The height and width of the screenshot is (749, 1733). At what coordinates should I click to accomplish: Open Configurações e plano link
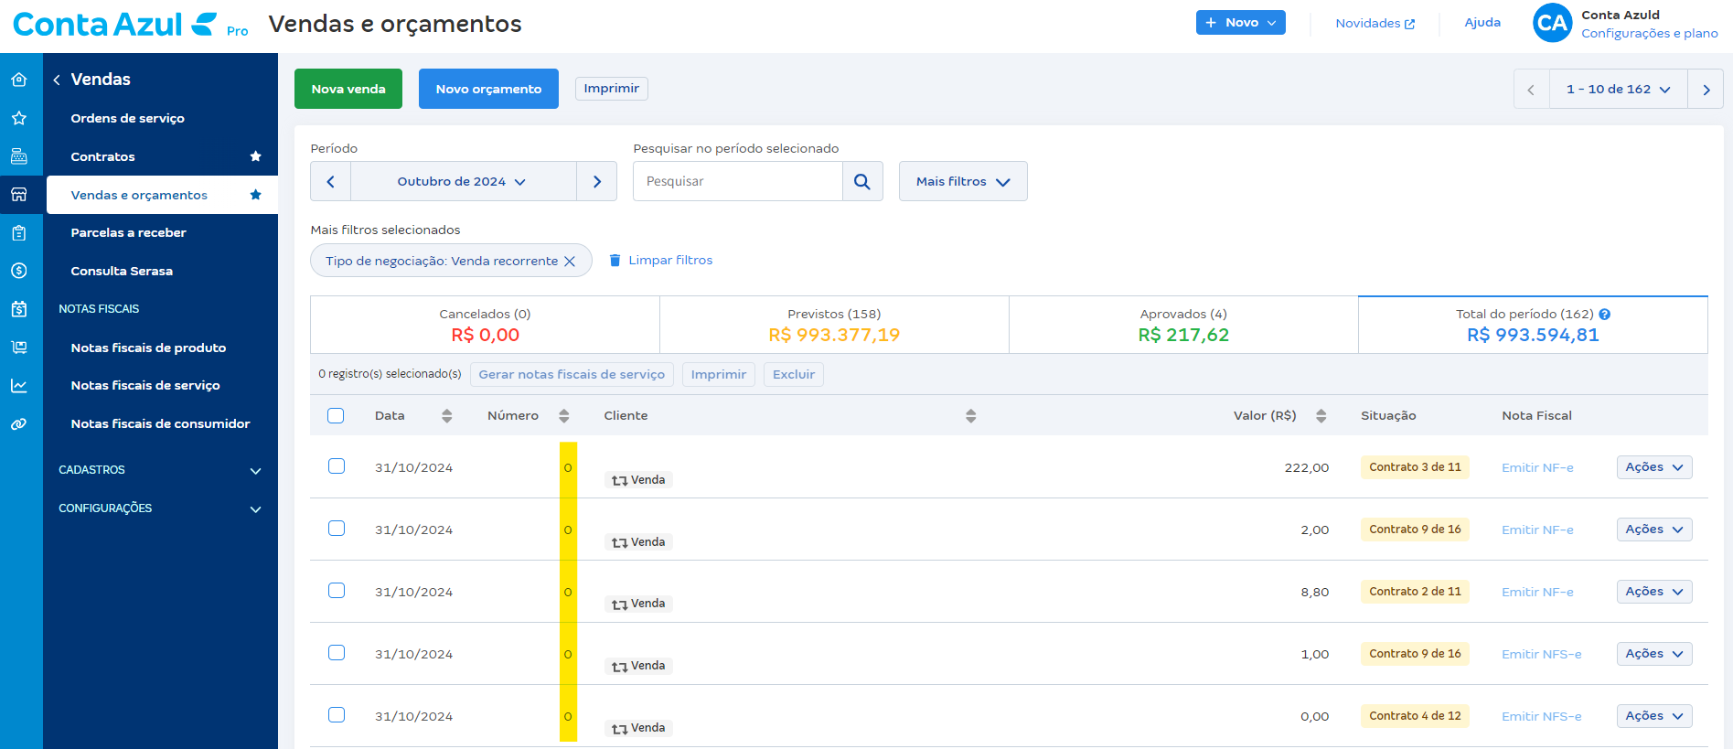(x=1650, y=34)
